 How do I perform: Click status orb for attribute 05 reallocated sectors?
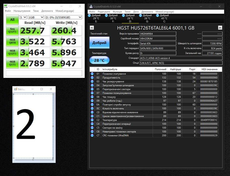click(92, 89)
